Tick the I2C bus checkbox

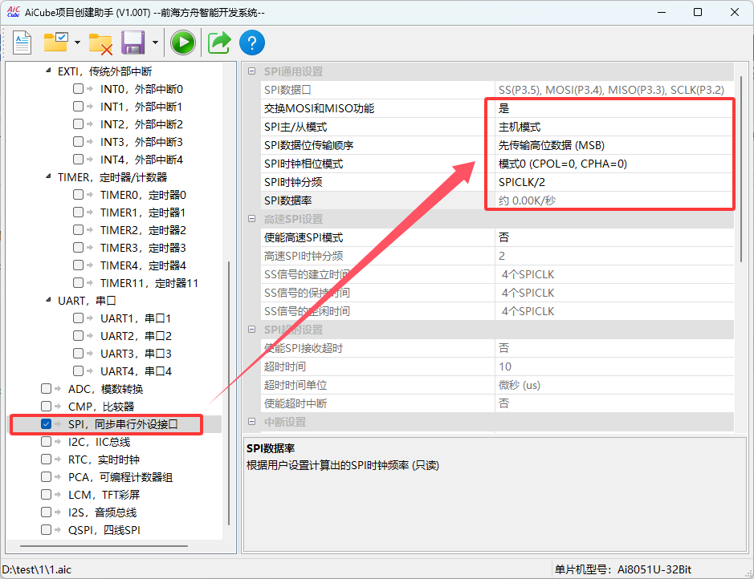click(46, 442)
